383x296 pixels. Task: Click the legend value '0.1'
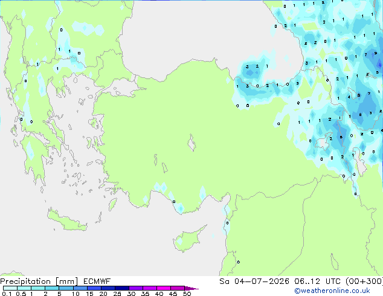click(x=7, y=294)
